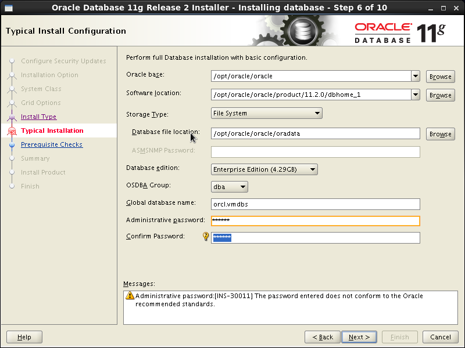Click the "Summary" step text

(35, 158)
